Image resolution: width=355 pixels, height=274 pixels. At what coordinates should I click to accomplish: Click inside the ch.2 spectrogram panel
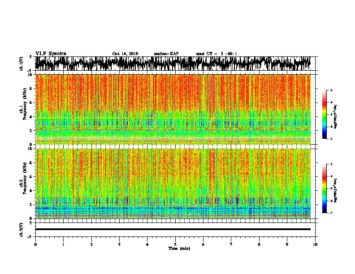tap(173, 184)
